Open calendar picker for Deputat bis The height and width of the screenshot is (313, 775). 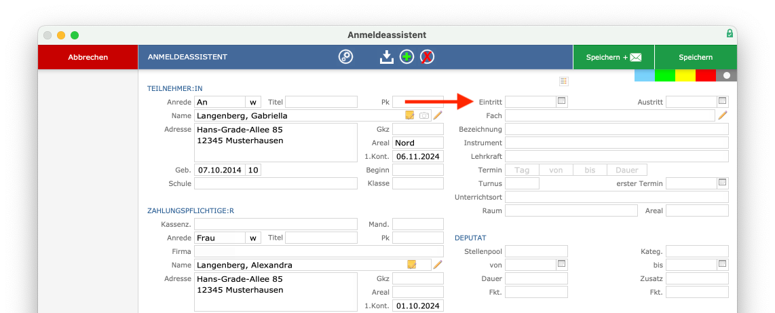pyautogui.click(x=722, y=263)
